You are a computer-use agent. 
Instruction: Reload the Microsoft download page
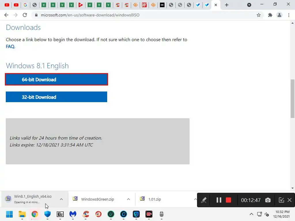tap(25, 15)
